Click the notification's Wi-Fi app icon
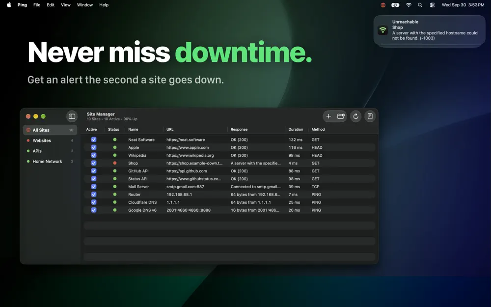 click(382, 30)
